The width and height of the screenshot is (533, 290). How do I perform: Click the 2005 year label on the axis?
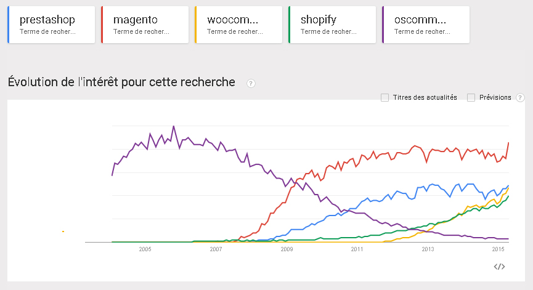[145, 249]
